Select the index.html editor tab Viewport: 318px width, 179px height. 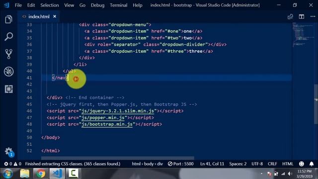tap(39, 16)
